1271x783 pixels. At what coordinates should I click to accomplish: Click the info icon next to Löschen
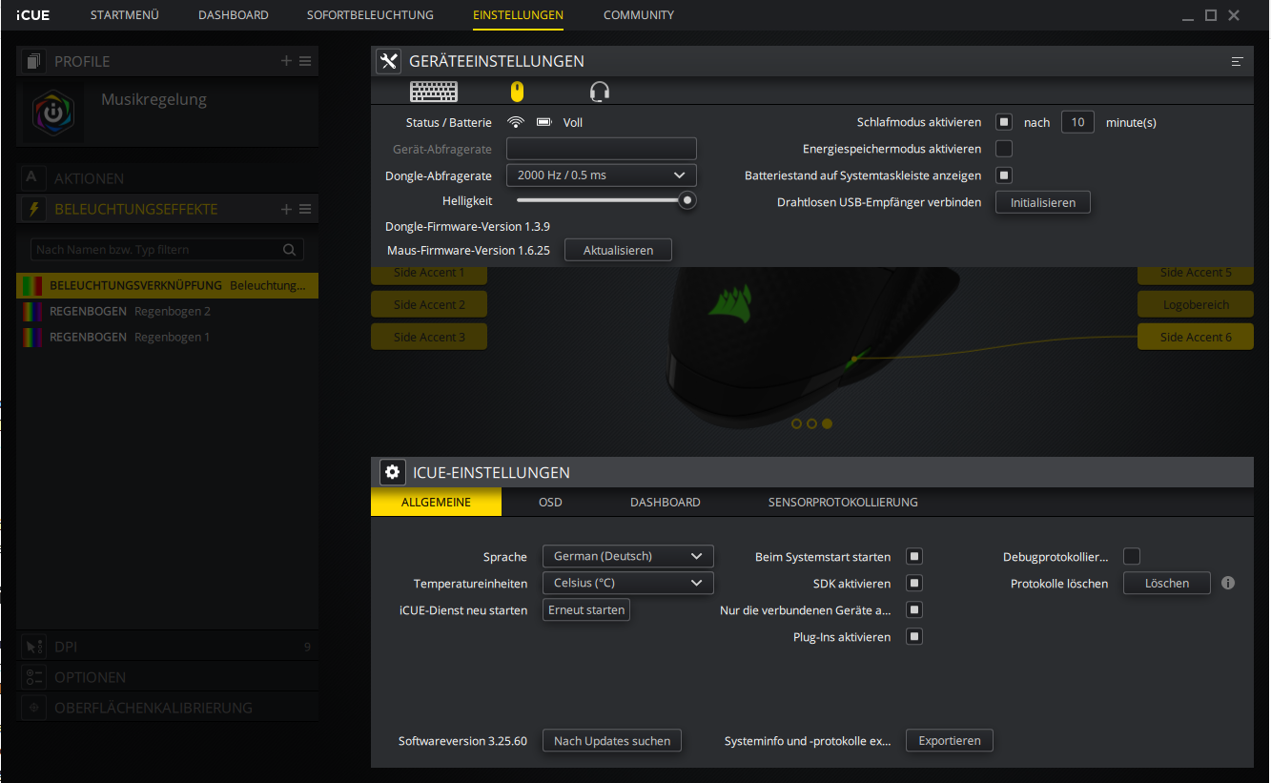point(1228,583)
